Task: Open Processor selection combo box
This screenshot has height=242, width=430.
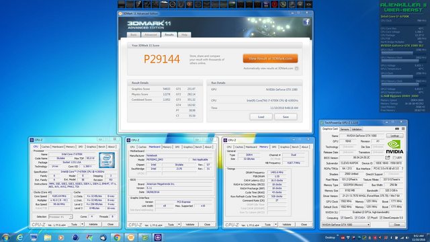Action: [x=60, y=216]
